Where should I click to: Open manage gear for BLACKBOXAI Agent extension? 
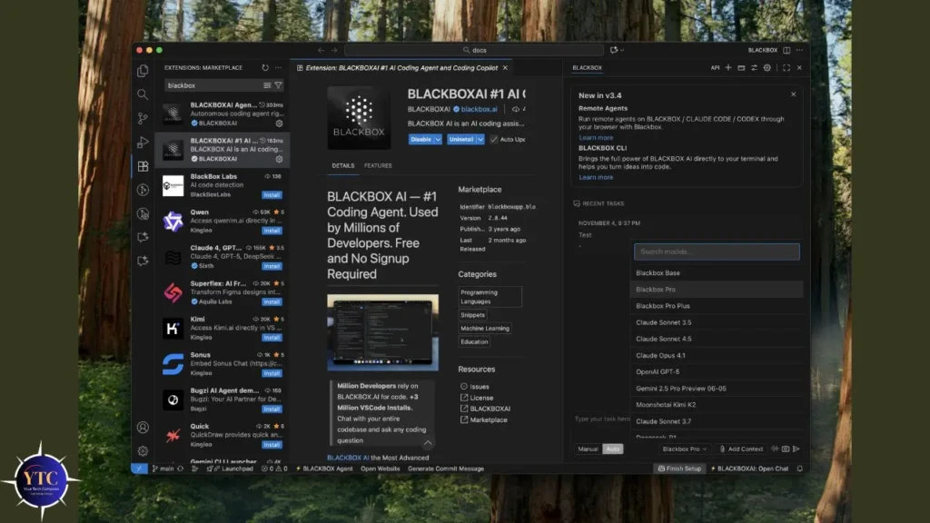(279, 123)
